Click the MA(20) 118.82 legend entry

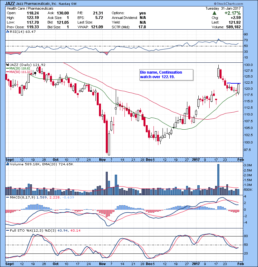click(18, 68)
